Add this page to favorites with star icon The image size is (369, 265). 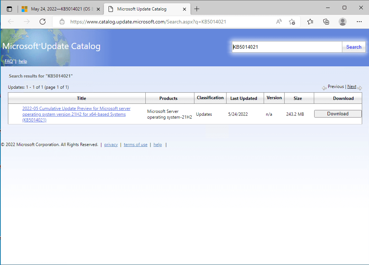coord(292,22)
